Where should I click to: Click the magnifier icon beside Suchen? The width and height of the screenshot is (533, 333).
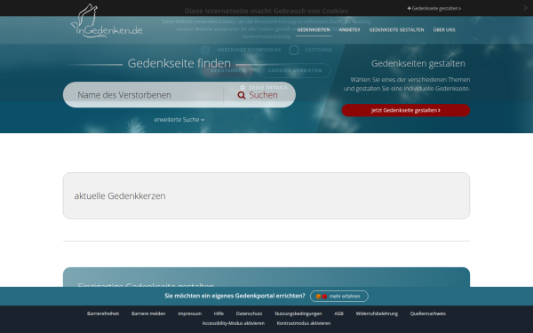[x=242, y=96]
